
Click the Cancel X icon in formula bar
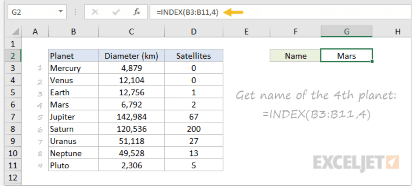[95, 12]
